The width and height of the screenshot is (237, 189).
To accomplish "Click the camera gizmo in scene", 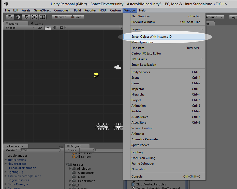I will point(117,67).
